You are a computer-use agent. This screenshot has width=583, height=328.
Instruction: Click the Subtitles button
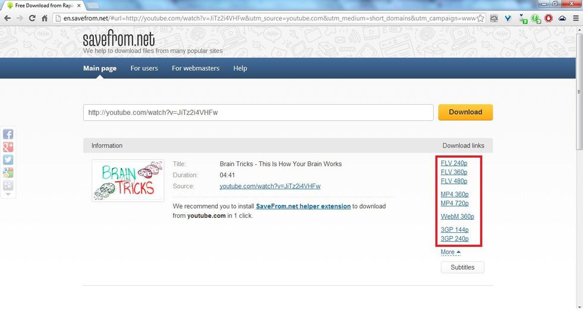[x=462, y=268]
